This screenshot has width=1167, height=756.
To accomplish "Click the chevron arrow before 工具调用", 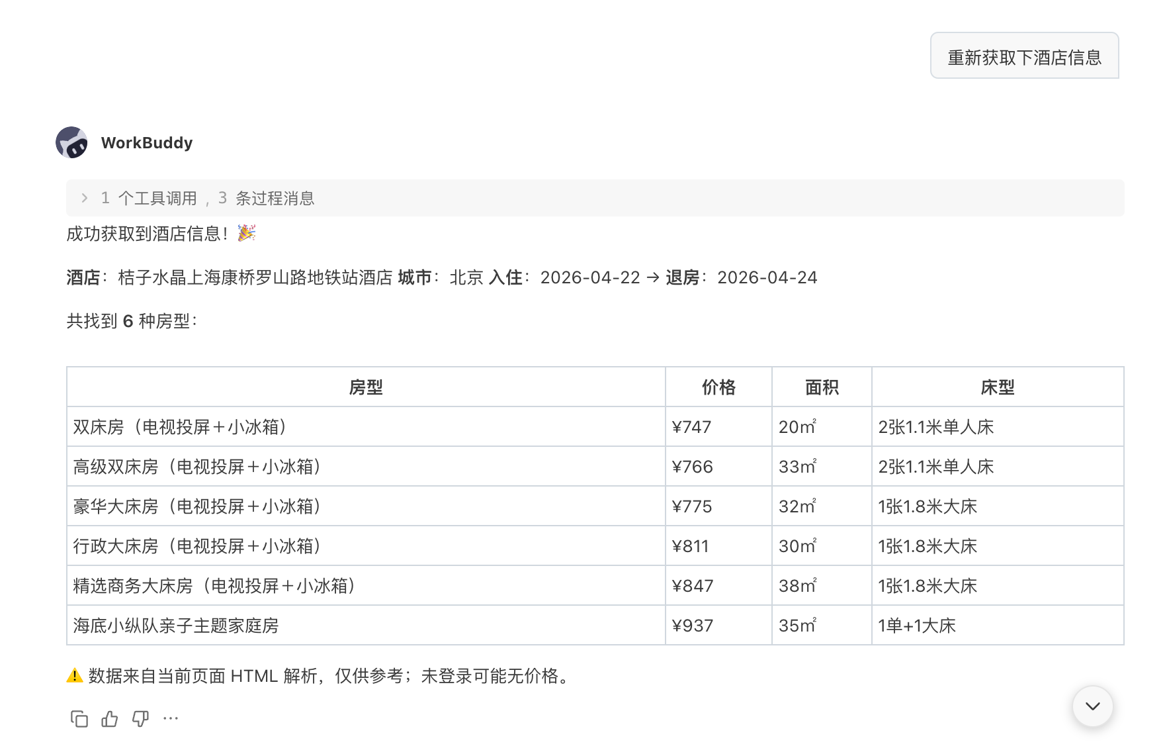I will point(85,198).
